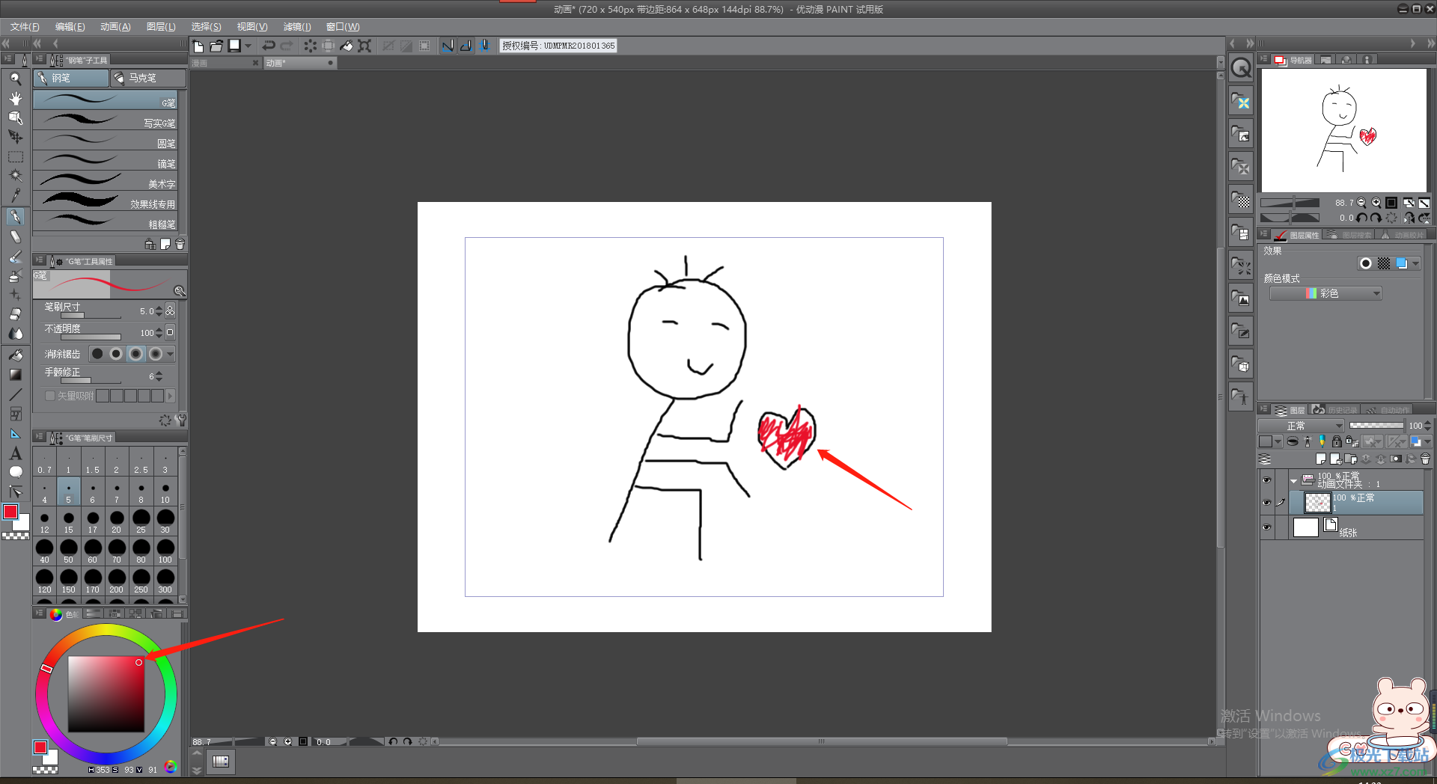Select first anti-aliasing option (none)
The height and width of the screenshot is (784, 1437).
coord(97,354)
